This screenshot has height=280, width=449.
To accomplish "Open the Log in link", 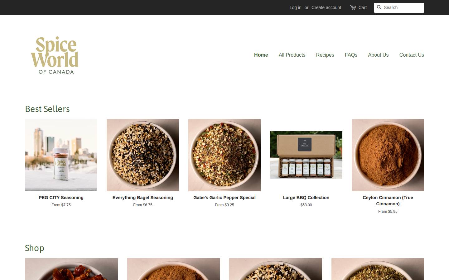I will point(295,7).
